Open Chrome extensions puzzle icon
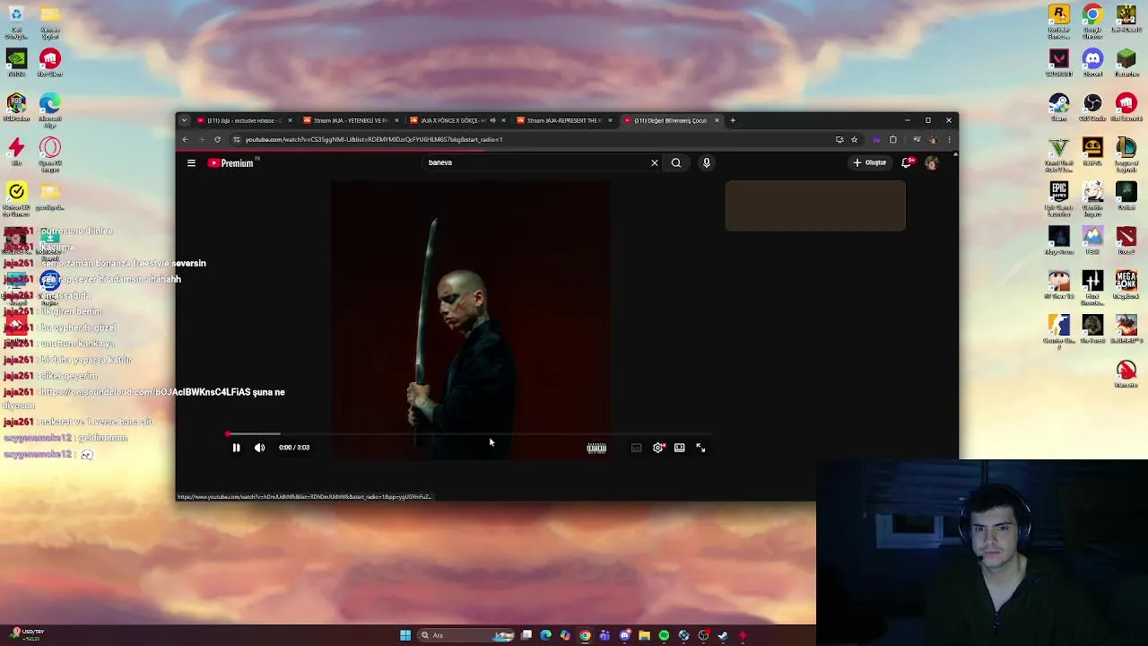Screen dimensions: 1148x646 point(892,139)
